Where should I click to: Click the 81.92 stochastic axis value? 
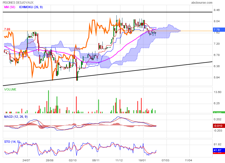coord(217,144)
